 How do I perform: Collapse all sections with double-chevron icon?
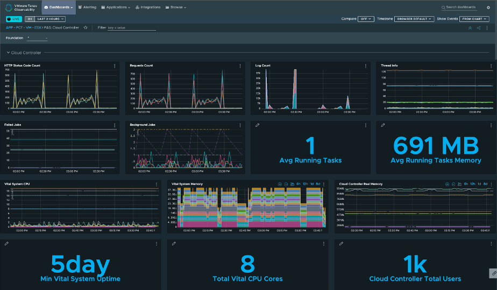click(470, 28)
